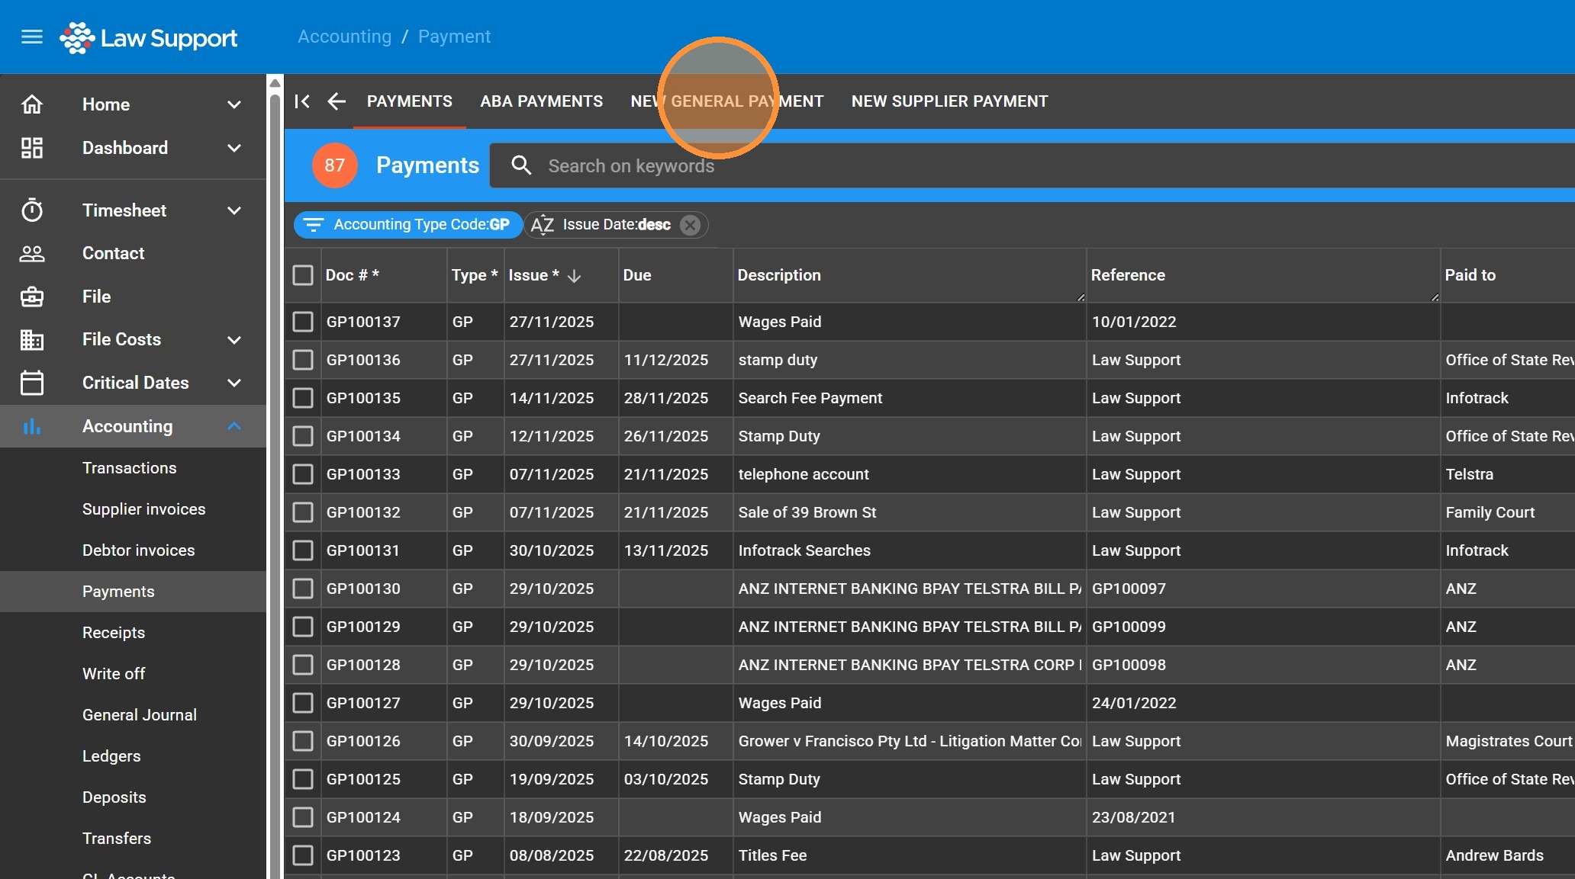Expand the File Costs submenu chevron
The width and height of the screenshot is (1575, 879).
(234, 340)
